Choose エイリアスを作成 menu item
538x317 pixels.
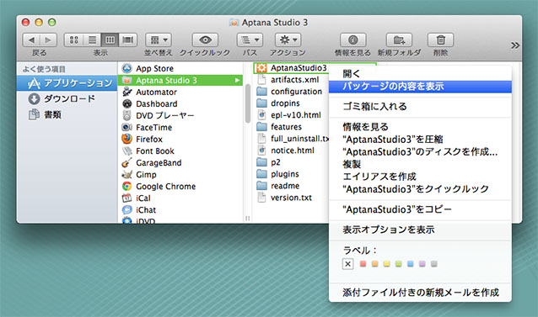tap(420, 177)
